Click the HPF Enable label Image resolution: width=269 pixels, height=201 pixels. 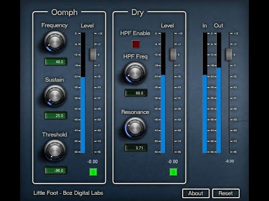(x=135, y=33)
